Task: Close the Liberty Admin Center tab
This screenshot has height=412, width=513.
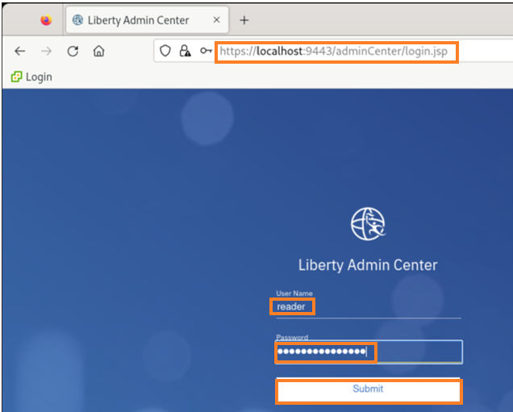Action: click(x=216, y=20)
